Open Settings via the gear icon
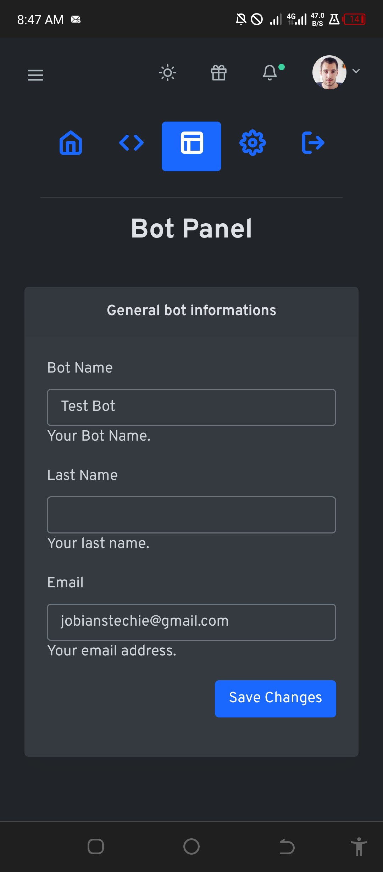 [x=252, y=142]
